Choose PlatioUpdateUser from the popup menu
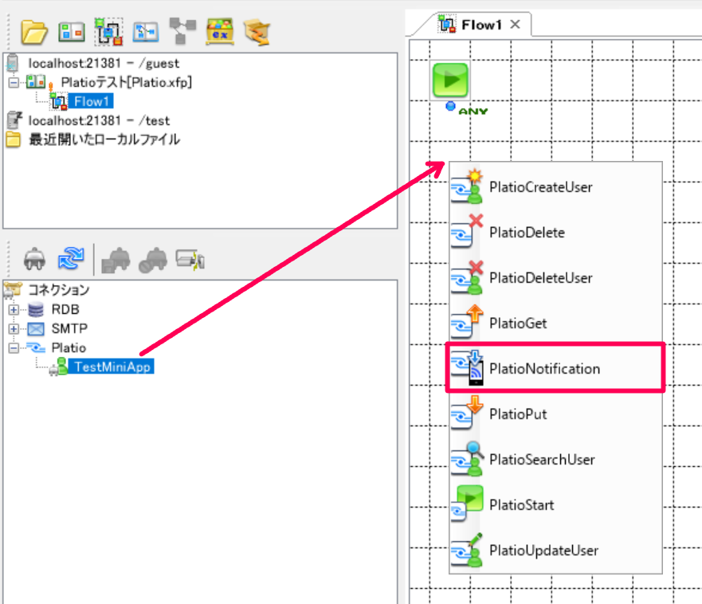This screenshot has width=702, height=604. coord(555,551)
